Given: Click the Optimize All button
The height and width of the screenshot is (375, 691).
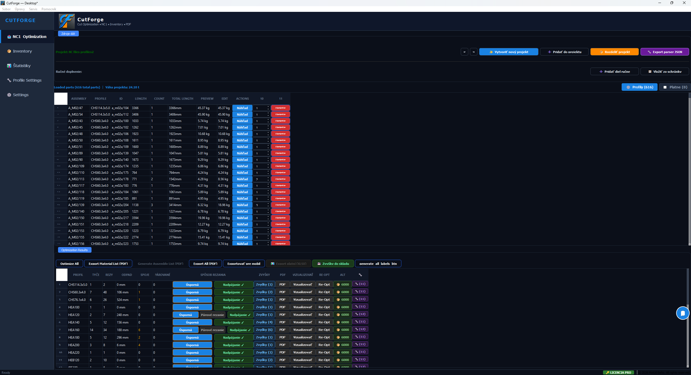Looking at the screenshot, I should 69,264.
